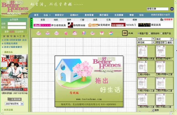Click the ilinoi brand logo
177x115 pixels.
click(x=42, y=25)
